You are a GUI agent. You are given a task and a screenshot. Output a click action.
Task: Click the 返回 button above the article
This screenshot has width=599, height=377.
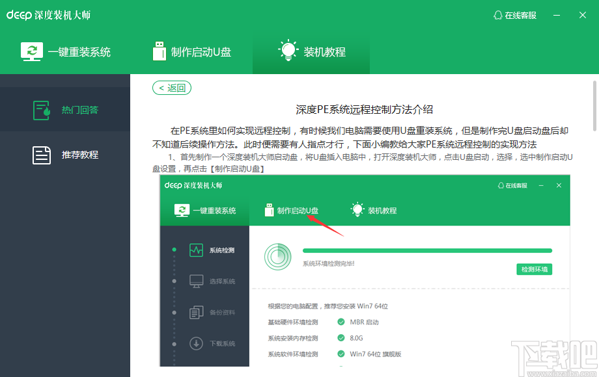pyautogui.click(x=171, y=87)
